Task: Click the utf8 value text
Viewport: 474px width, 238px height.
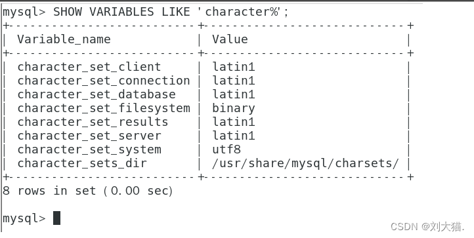Action: tap(226, 149)
